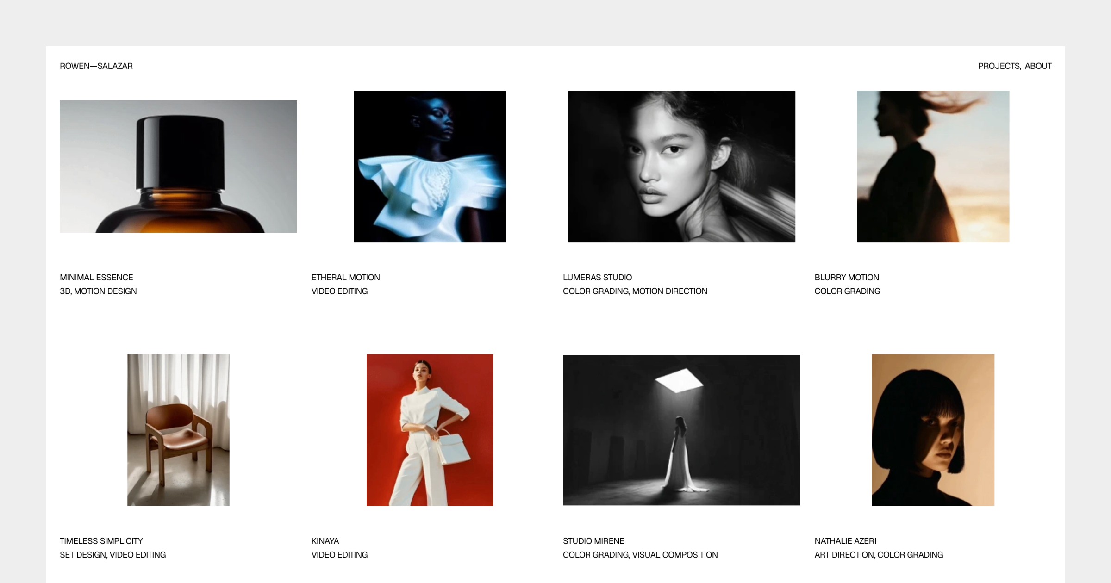The image size is (1111, 583).
Task: Select the Lumeras Studio title link
Action: [x=597, y=277]
